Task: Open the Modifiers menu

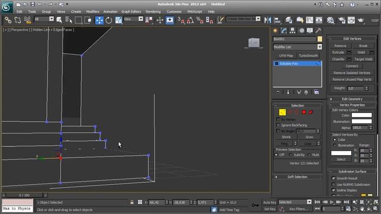Action: click(93, 12)
